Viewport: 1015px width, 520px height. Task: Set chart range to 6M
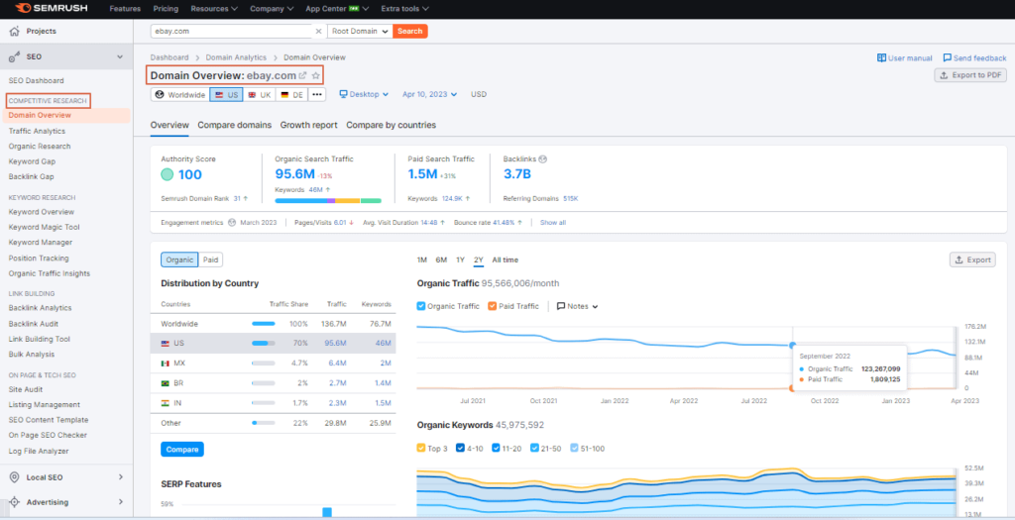441,260
